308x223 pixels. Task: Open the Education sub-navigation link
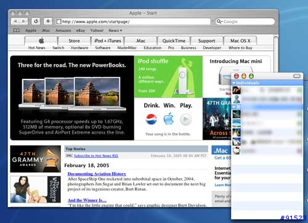(x=153, y=47)
